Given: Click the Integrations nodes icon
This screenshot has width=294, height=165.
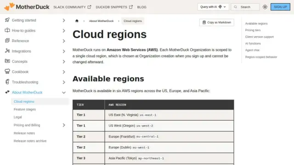Looking at the screenshot, I should pos(7,51).
